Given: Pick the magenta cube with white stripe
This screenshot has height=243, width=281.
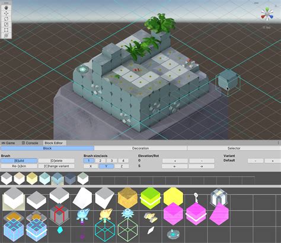Looking at the screenshot, I should click(x=196, y=214).
